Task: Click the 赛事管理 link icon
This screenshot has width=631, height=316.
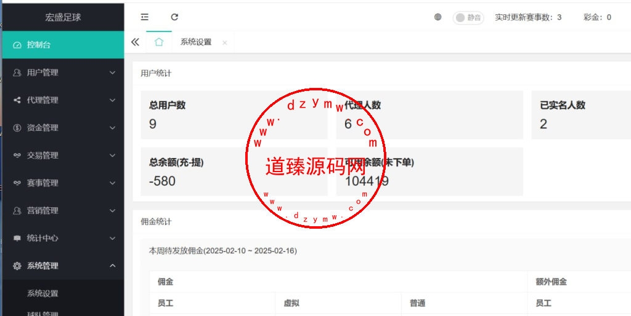Action: pos(17,183)
